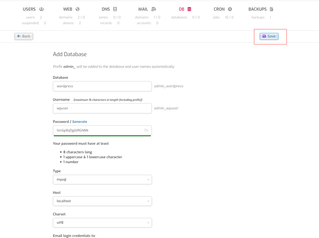The image size is (319, 238).
Task: Toggle password visibility eye icon
Action: [x=146, y=130]
